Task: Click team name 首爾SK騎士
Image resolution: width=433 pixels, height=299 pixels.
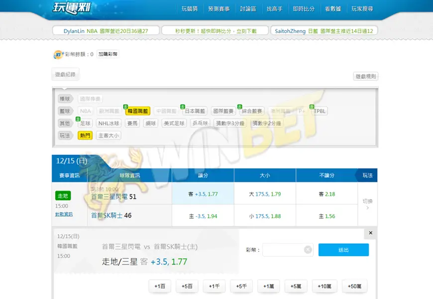Action: coord(107,215)
